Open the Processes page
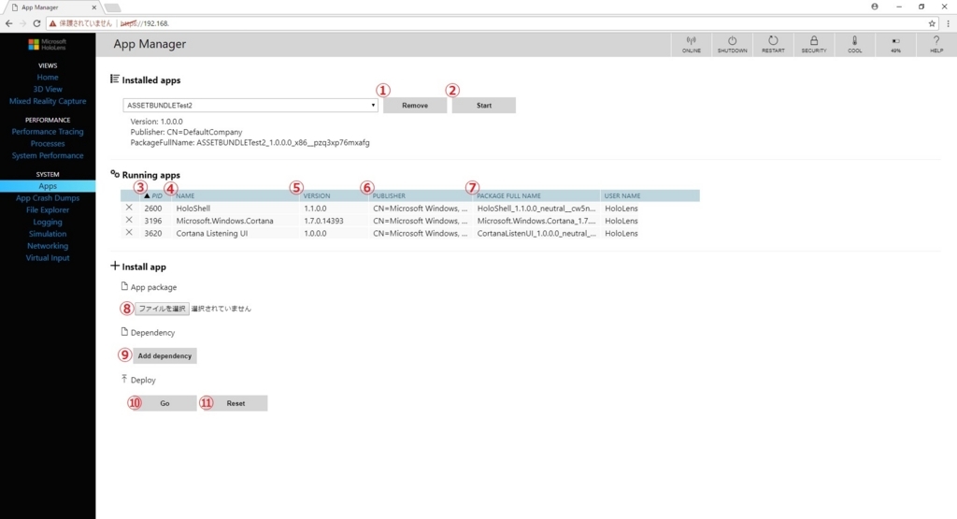 (48, 143)
